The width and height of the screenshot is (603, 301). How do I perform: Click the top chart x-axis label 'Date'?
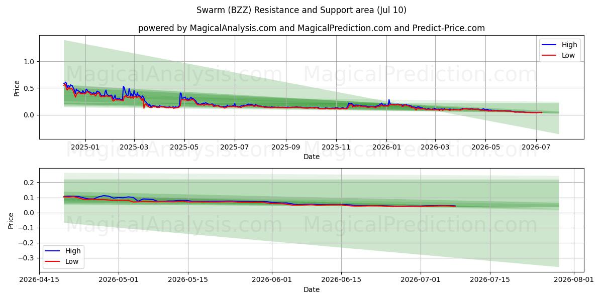[x=312, y=157]
